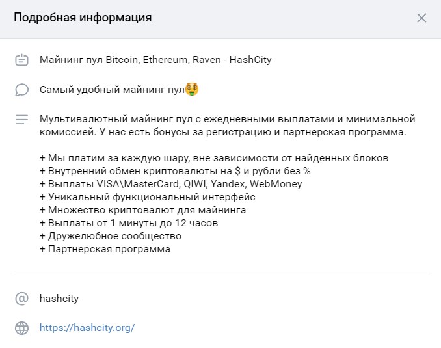Close the Подробная информация dialog
The image size is (441, 348).
click(x=421, y=18)
